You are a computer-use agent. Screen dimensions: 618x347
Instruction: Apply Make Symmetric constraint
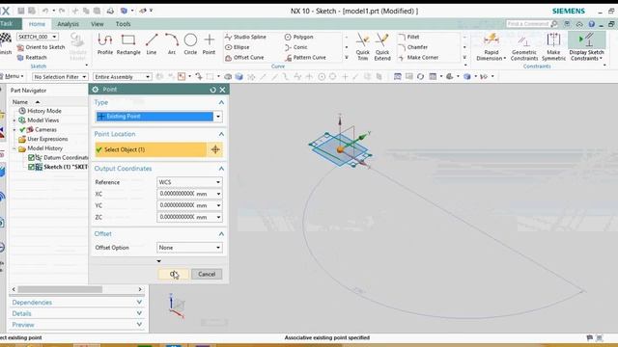click(553, 47)
